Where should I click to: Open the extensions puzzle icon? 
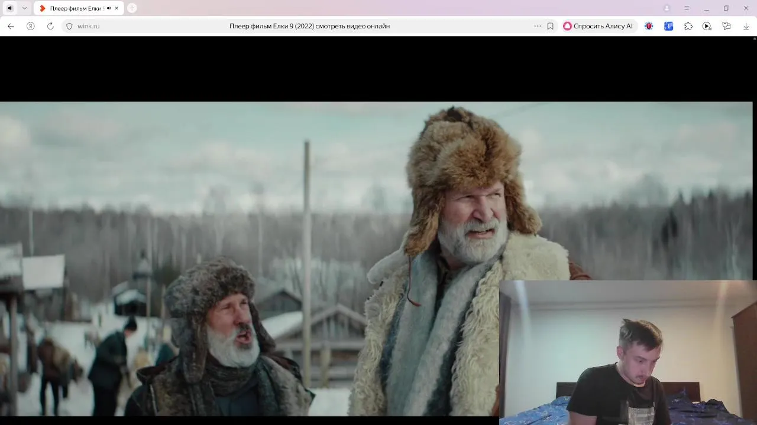click(x=688, y=26)
